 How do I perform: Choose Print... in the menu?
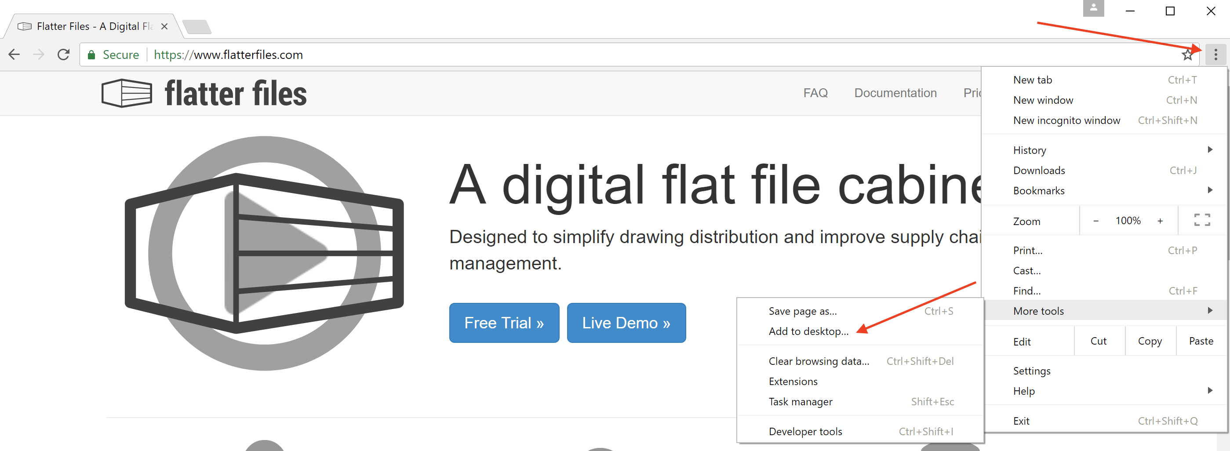[1104, 250]
